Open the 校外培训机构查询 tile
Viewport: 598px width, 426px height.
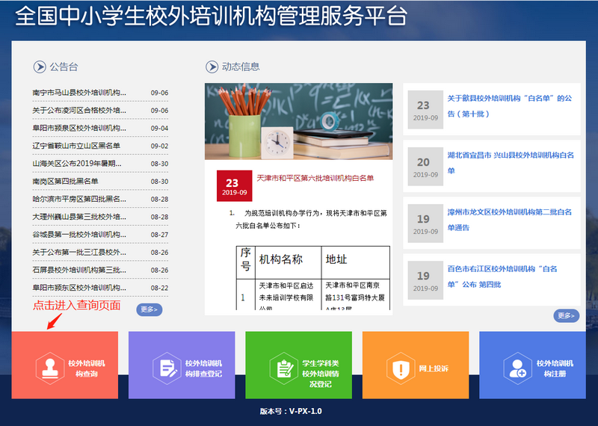[x=65, y=365]
